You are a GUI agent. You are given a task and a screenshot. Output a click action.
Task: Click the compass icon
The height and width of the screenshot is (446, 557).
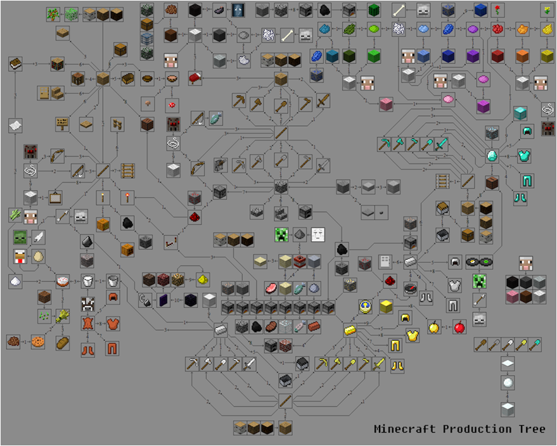click(410, 289)
